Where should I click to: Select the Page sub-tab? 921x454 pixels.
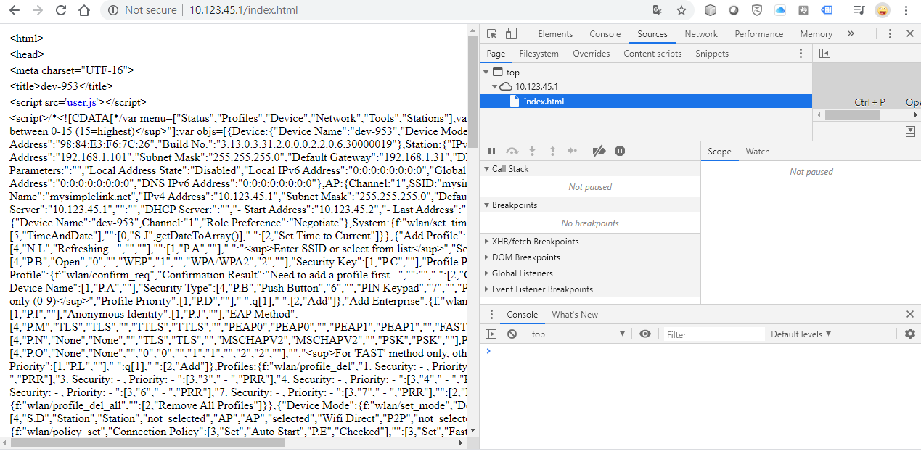pos(496,53)
